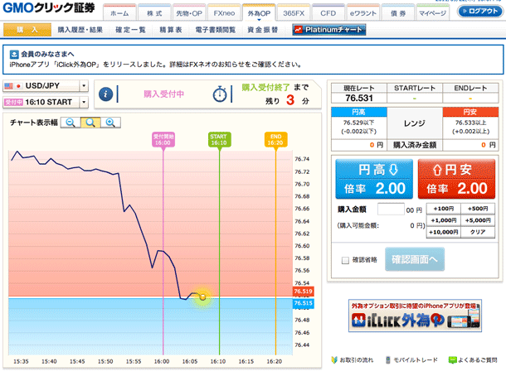Open 資金振替 submenu
The height and width of the screenshot is (376, 506).
pos(263,30)
